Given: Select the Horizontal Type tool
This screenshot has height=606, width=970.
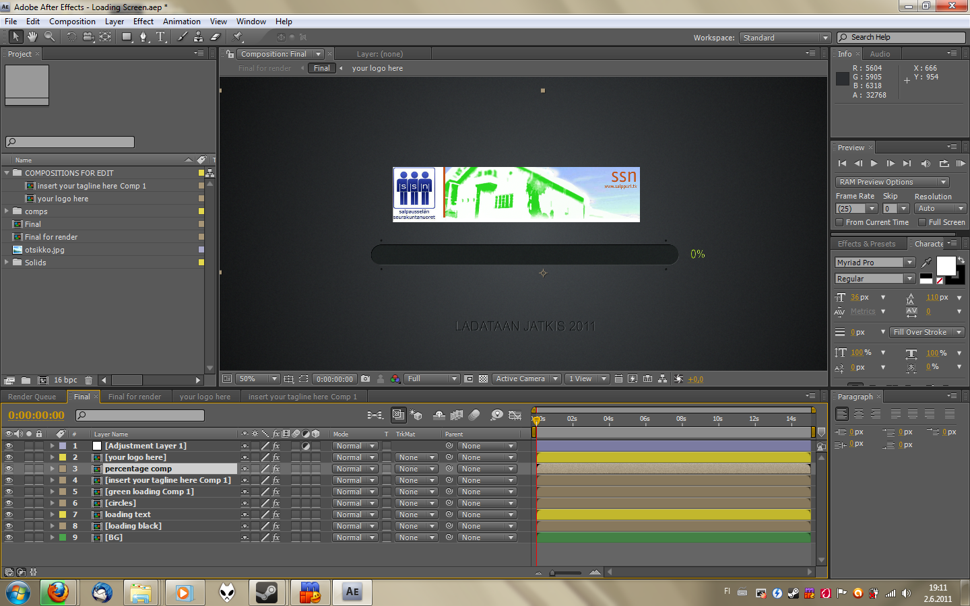Looking at the screenshot, I should tap(160, 37).
